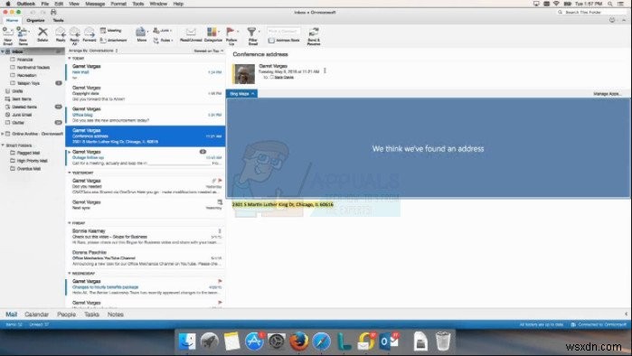This screenshot has width=632, height=356.
Task: Open the File menu
Action: click(x=44, y=4)
